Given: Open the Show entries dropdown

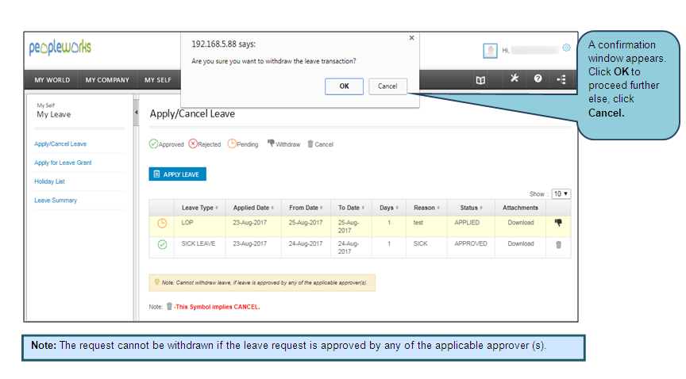Looking at the screenshot, I should pos(561,193).
